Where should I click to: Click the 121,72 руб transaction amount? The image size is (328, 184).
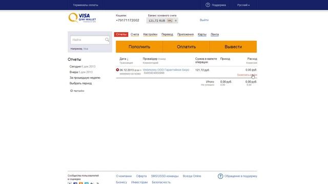click(x=202, y=70)
